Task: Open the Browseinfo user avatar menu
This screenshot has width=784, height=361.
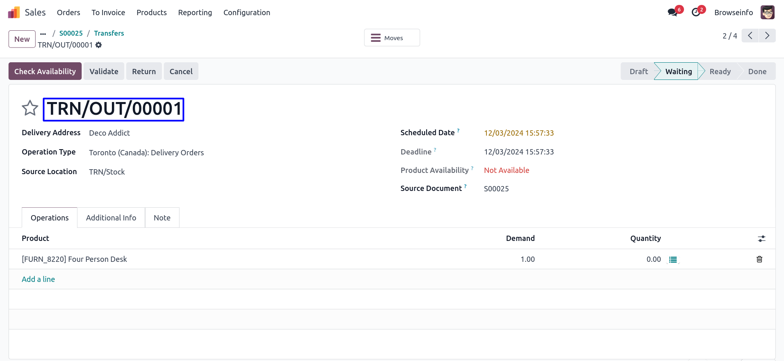Action: [767, 12]
